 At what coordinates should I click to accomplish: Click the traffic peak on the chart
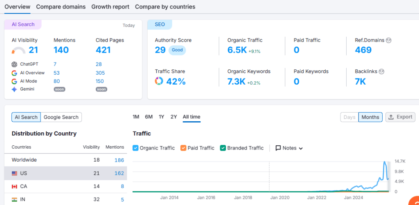(384, 162)
